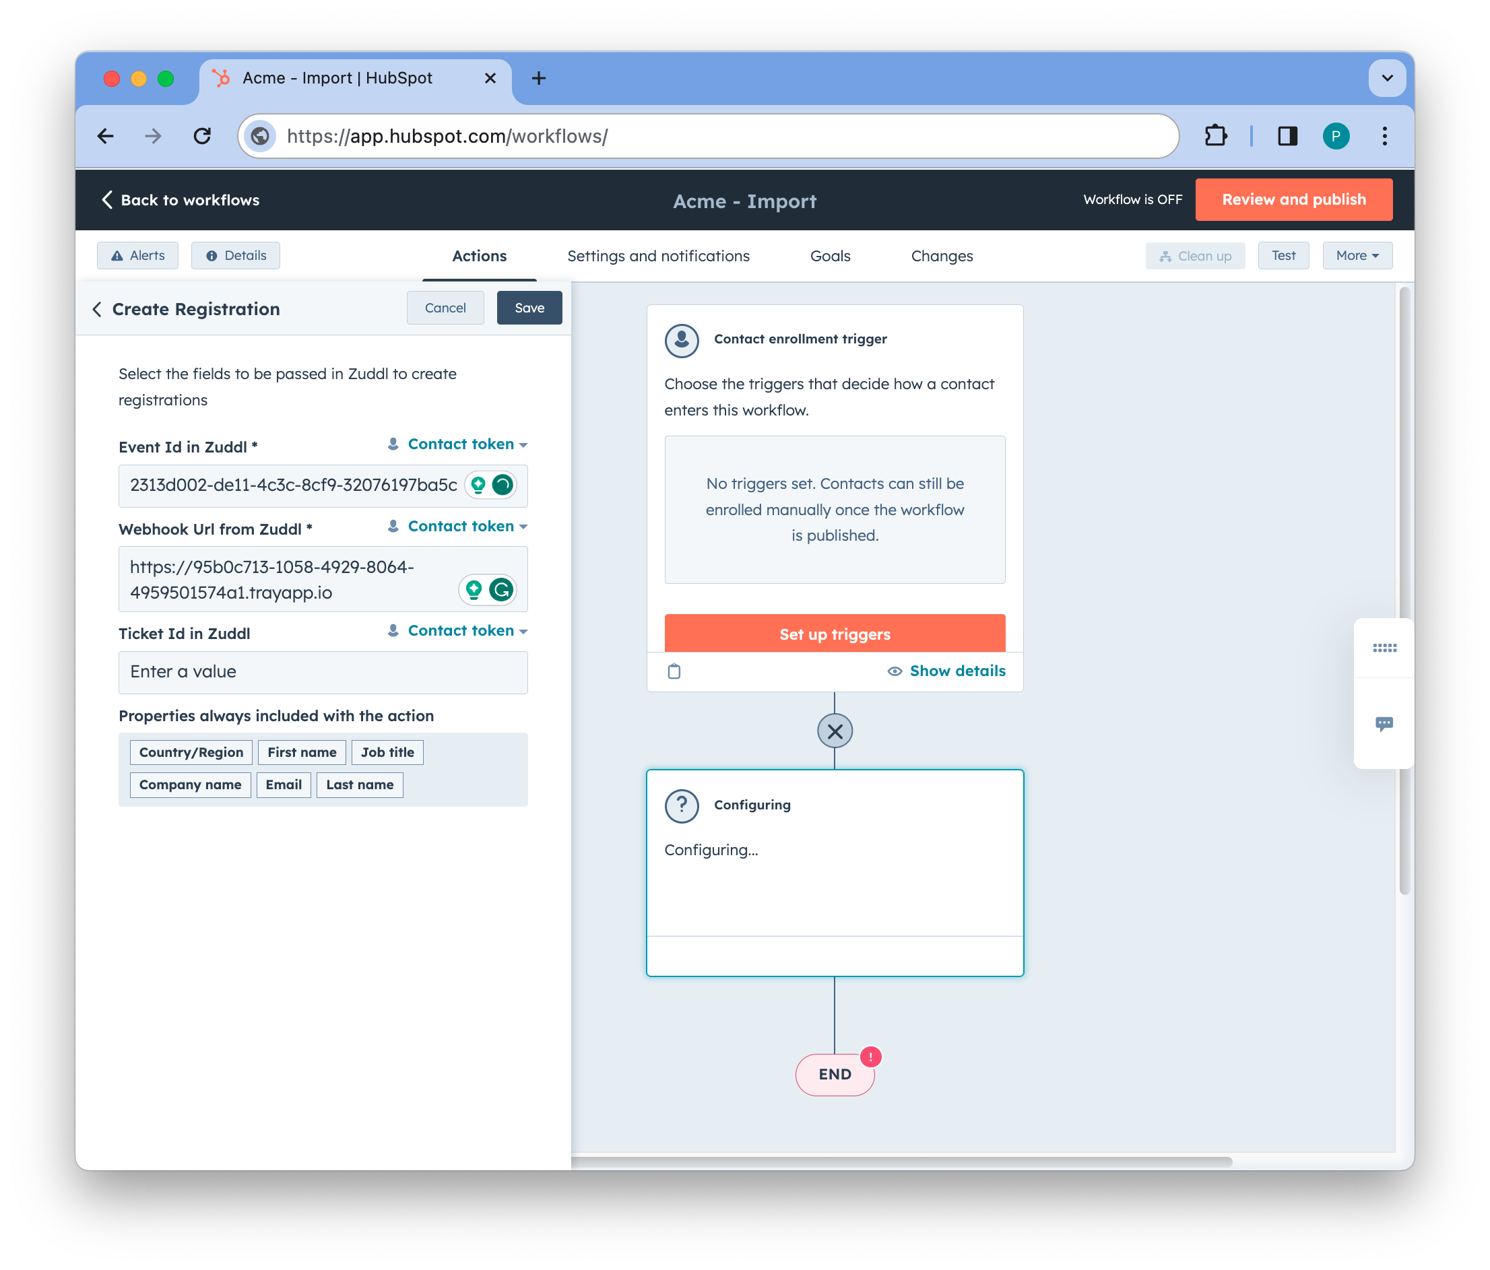Open the profile avatar P
The height and width of the screenshot is (1270, 1490).
click(1336, 136)
